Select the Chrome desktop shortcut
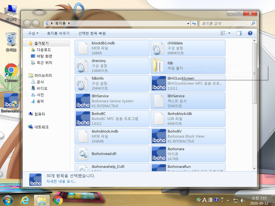This screenshot has width=275, height=206. [11, 73]
